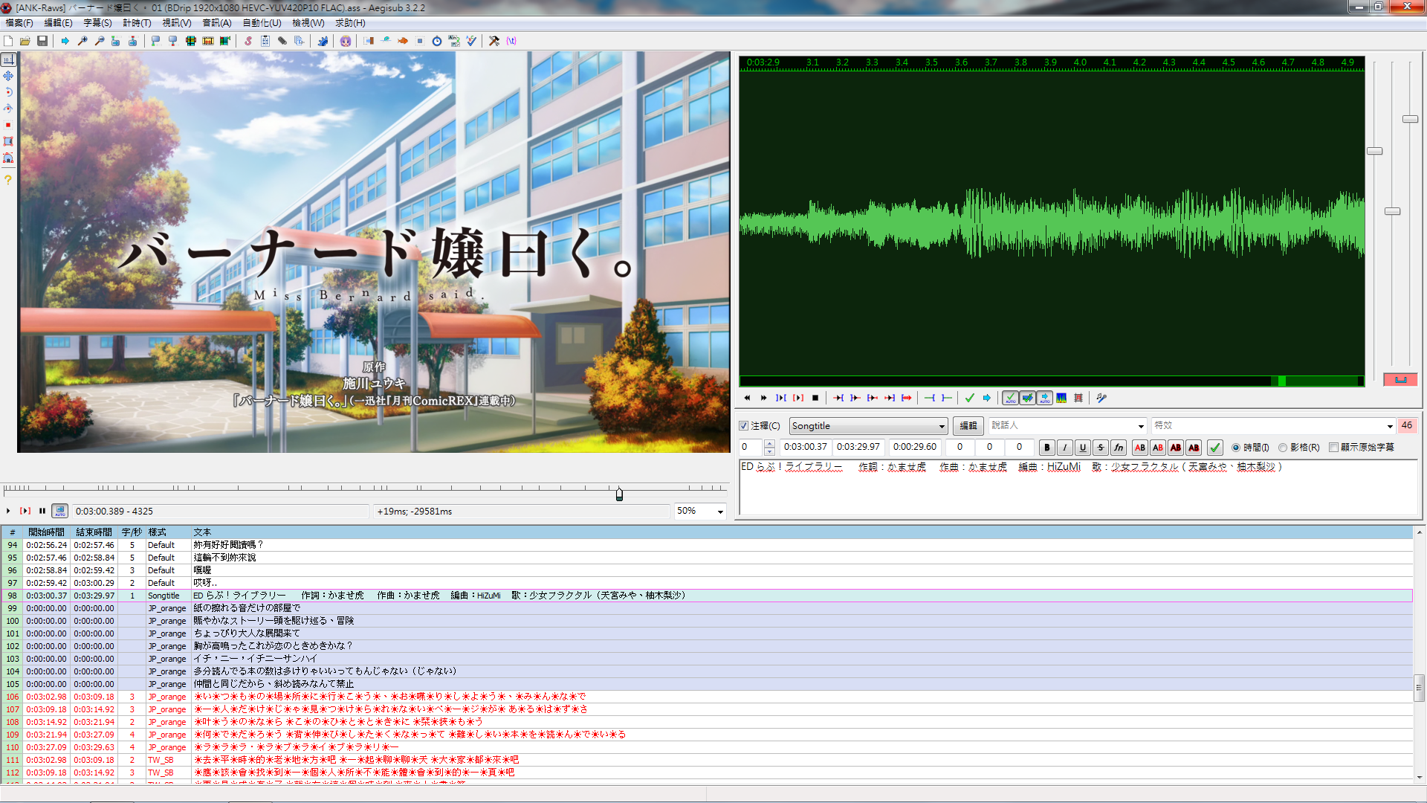Click the audio previous line arrows icon
The width and height of the screenshot is (1427, 803).
[747, 398]
